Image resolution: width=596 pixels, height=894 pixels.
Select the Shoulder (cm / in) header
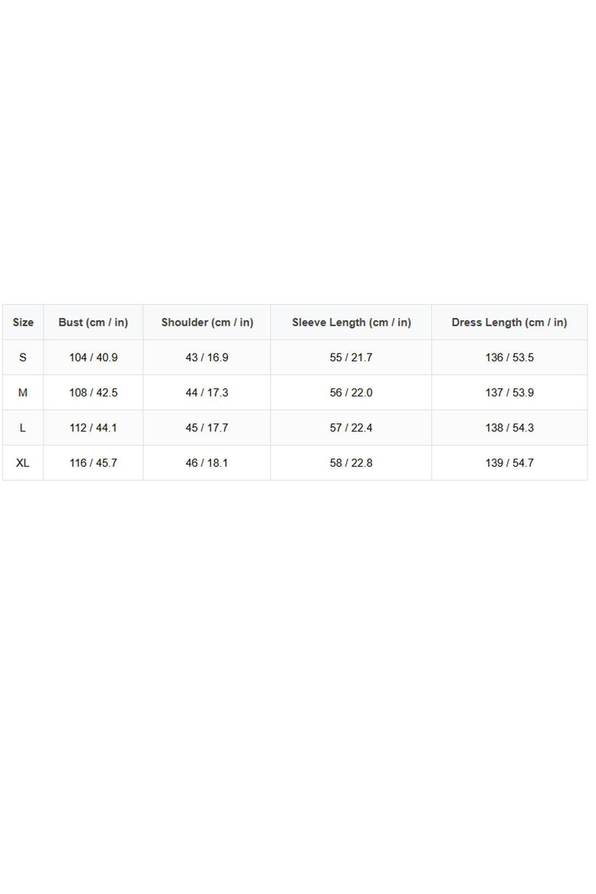(x=207, y=323)
